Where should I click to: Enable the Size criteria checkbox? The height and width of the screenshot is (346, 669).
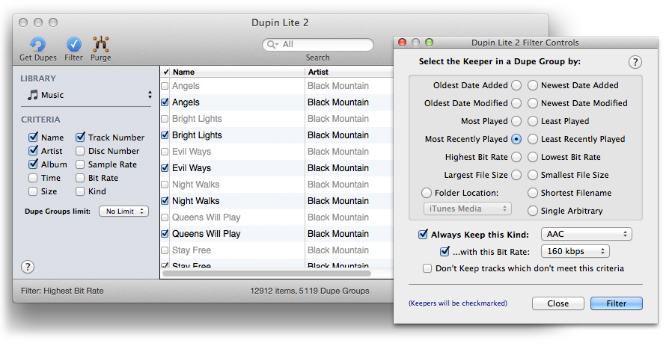(33, 191)
